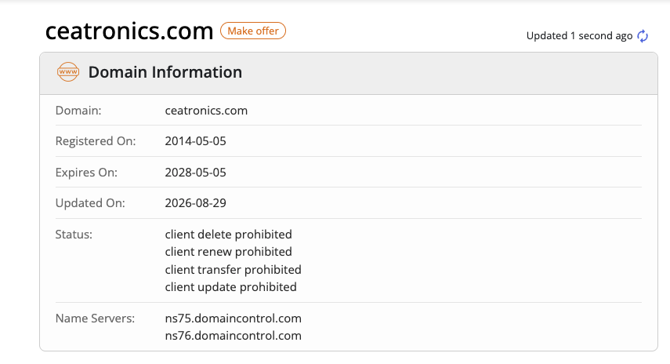Viewport: 670px width, 364px height.
Task: Click the Make offer button
Action: (253, 31)
